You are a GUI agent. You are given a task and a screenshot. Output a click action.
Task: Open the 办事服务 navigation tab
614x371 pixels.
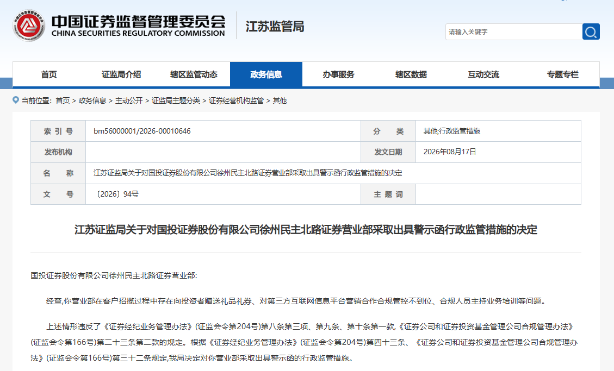pos(338,74)
